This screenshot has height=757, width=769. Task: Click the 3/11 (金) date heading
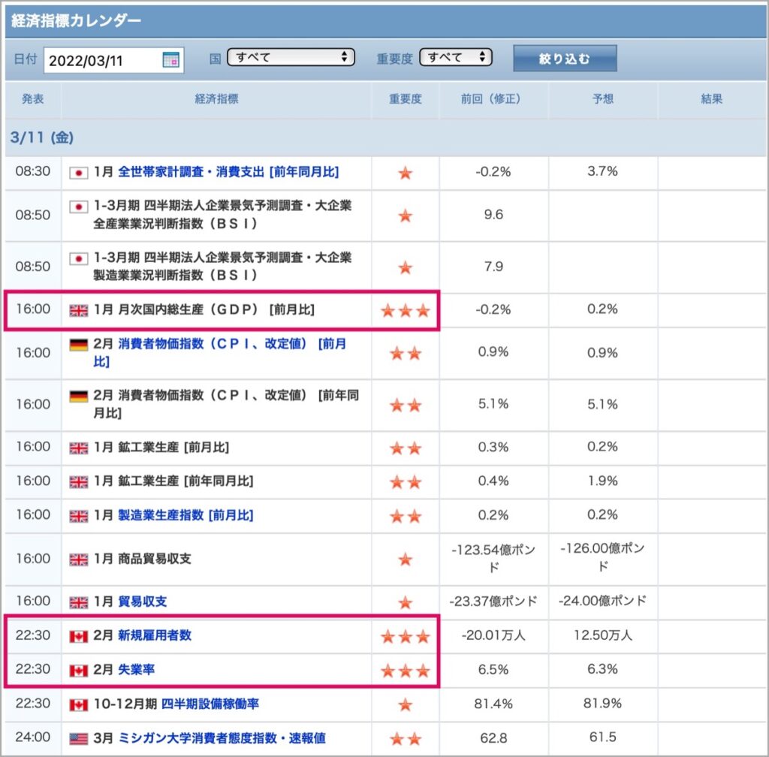tap(42, 137)
